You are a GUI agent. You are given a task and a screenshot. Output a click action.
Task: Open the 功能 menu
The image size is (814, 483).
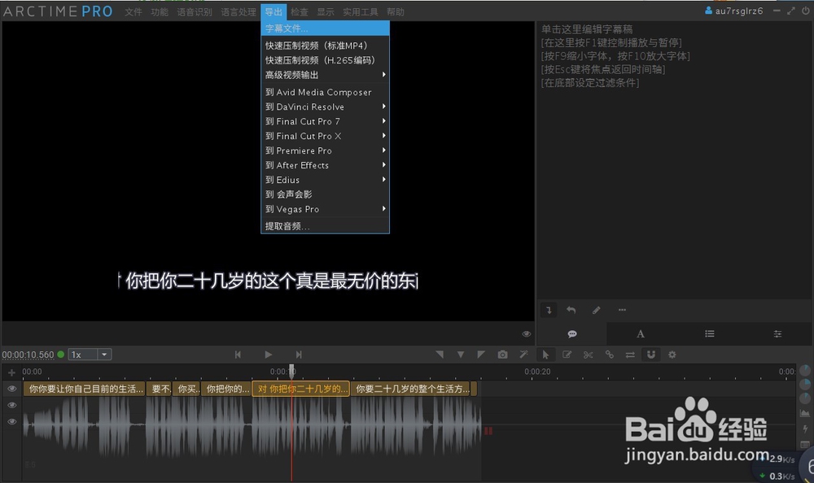tap(160, 11)
